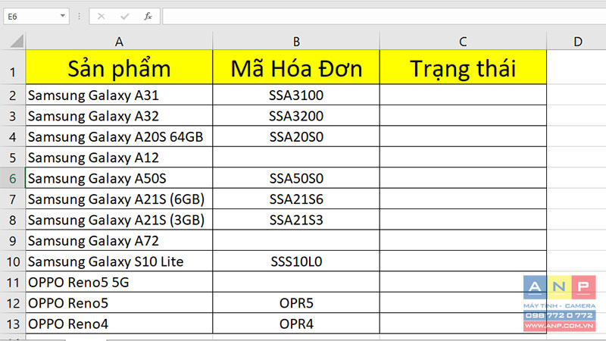Select row 6 header

(x=13, y=178)
